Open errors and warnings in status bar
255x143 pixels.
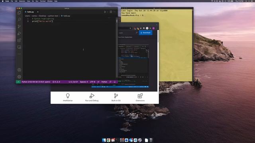tap(56, 82)
